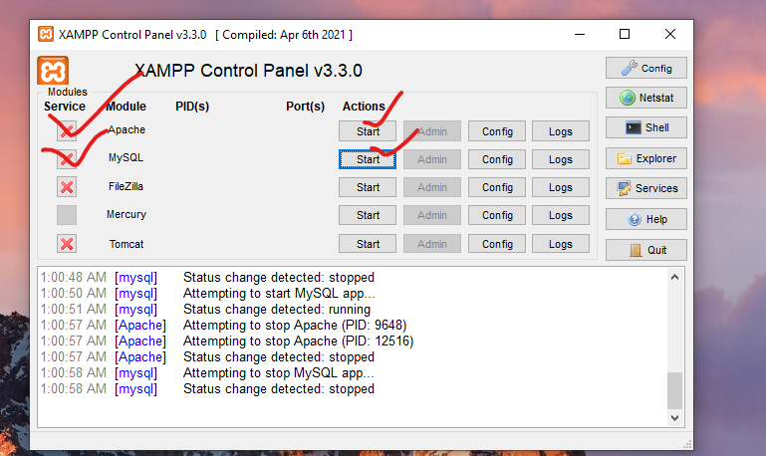The image size is (766, 456).
Task: Open the FileZilla Config menu
Action: [497, 187]
